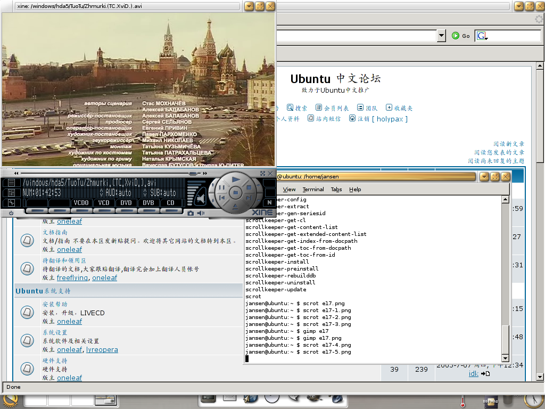Open the 安装帮助 forum link

(55, 304)
